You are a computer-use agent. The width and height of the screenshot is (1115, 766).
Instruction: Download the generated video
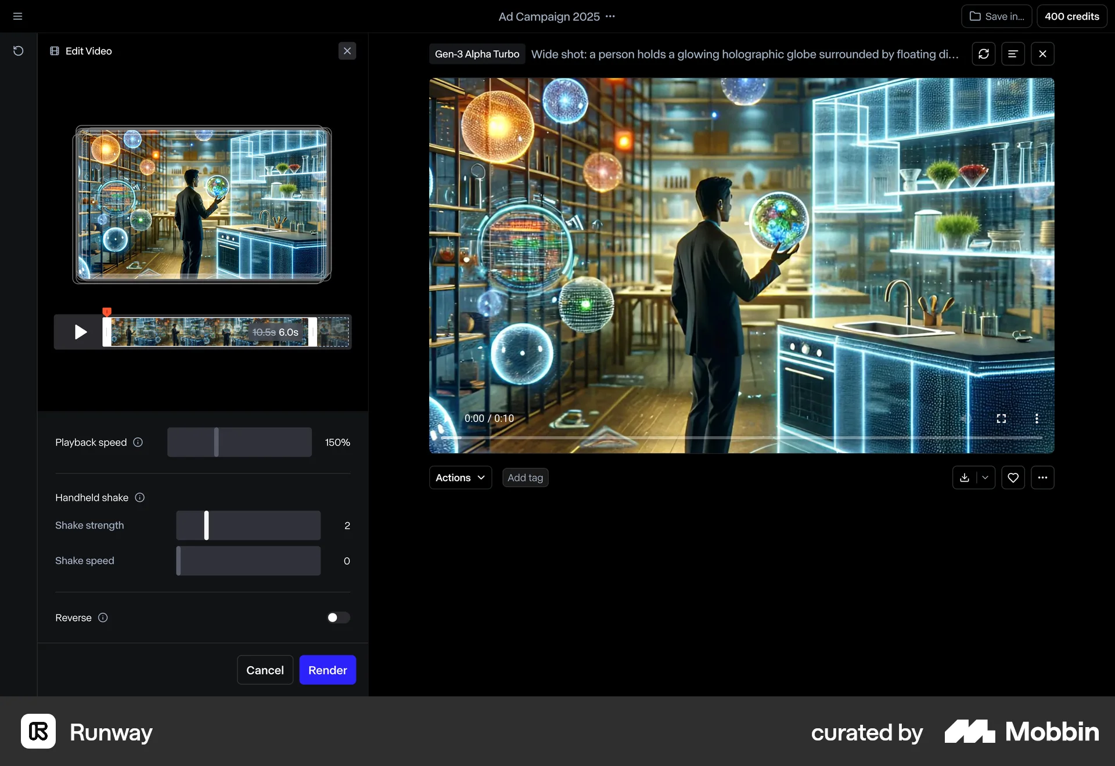tap(964, 477)
